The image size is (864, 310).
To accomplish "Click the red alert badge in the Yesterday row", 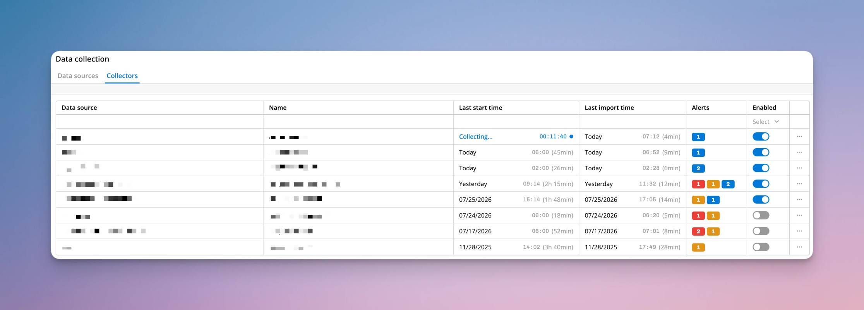I will coord(698,184).
